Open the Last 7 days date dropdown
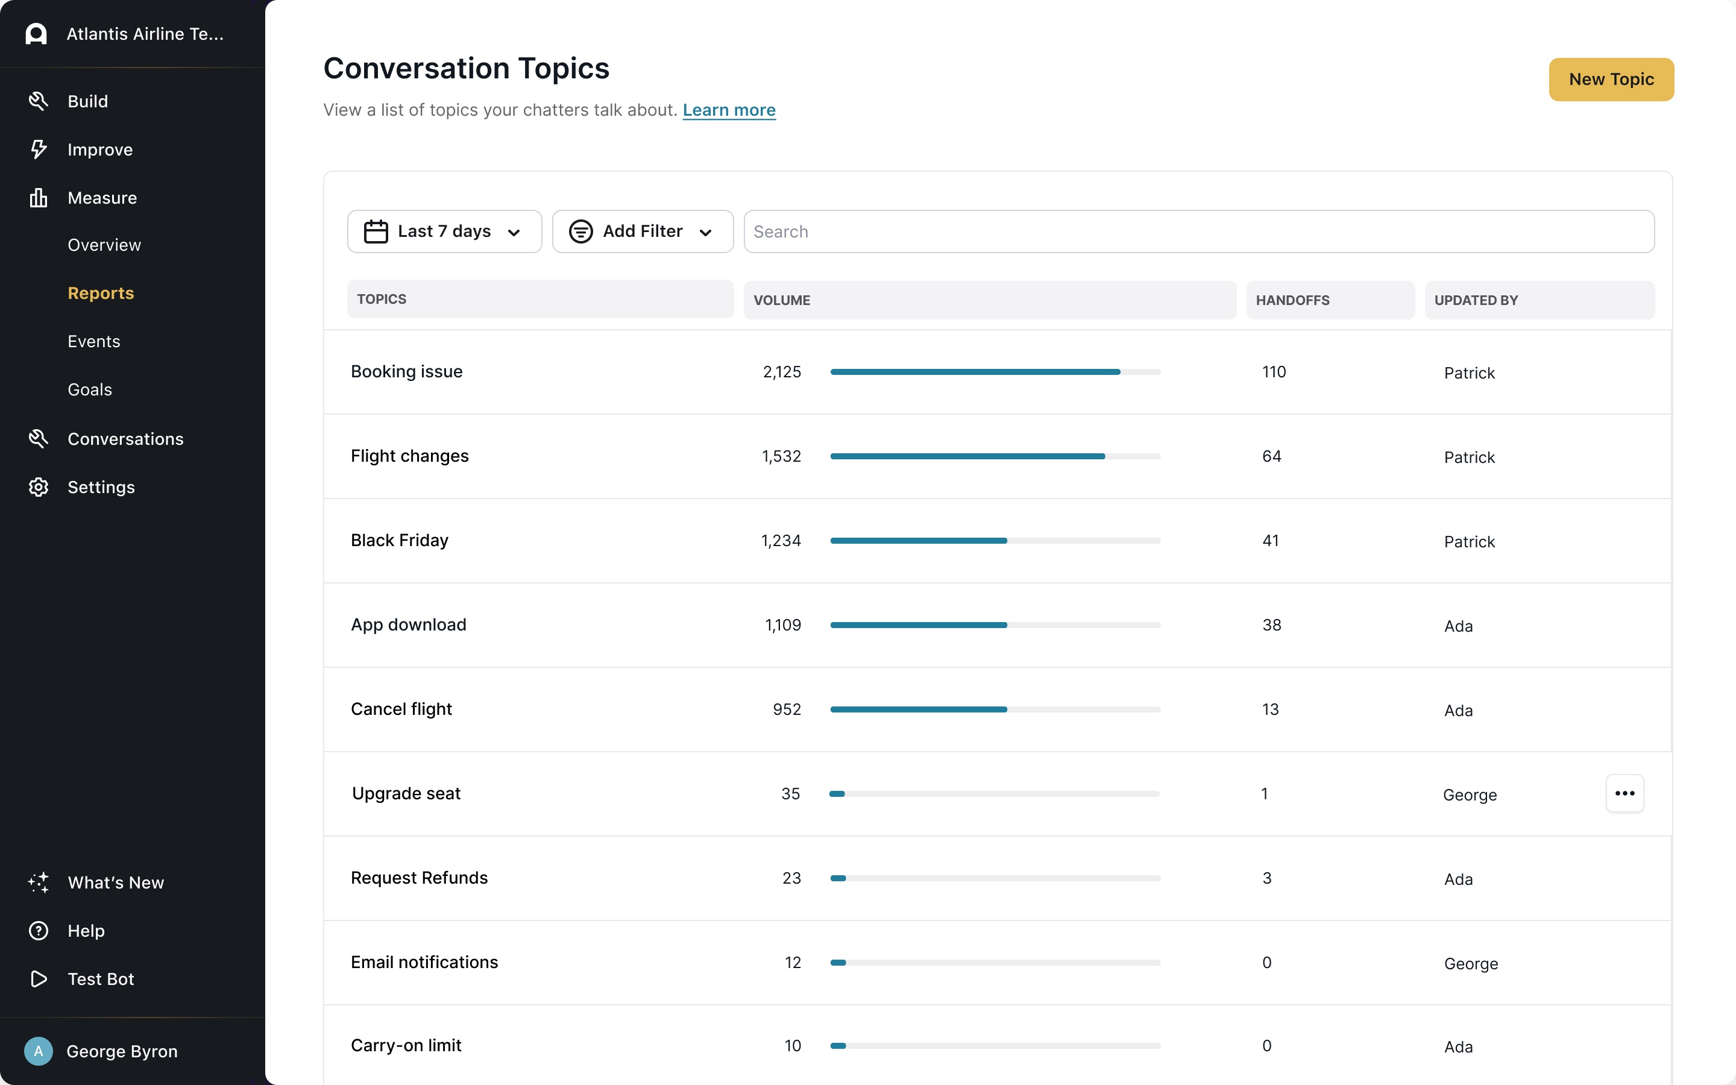The width and height of the screenshot is (1736, 1085). tap(444, 231)
